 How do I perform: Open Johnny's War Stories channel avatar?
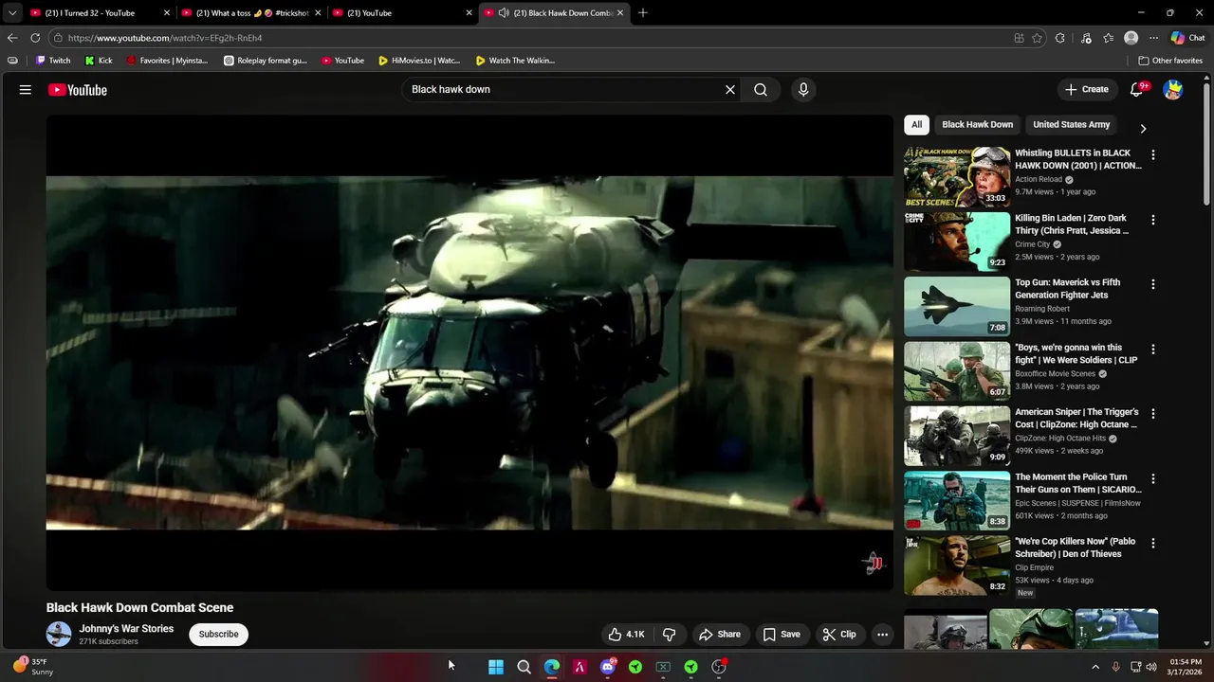click(x=59, y=635)
